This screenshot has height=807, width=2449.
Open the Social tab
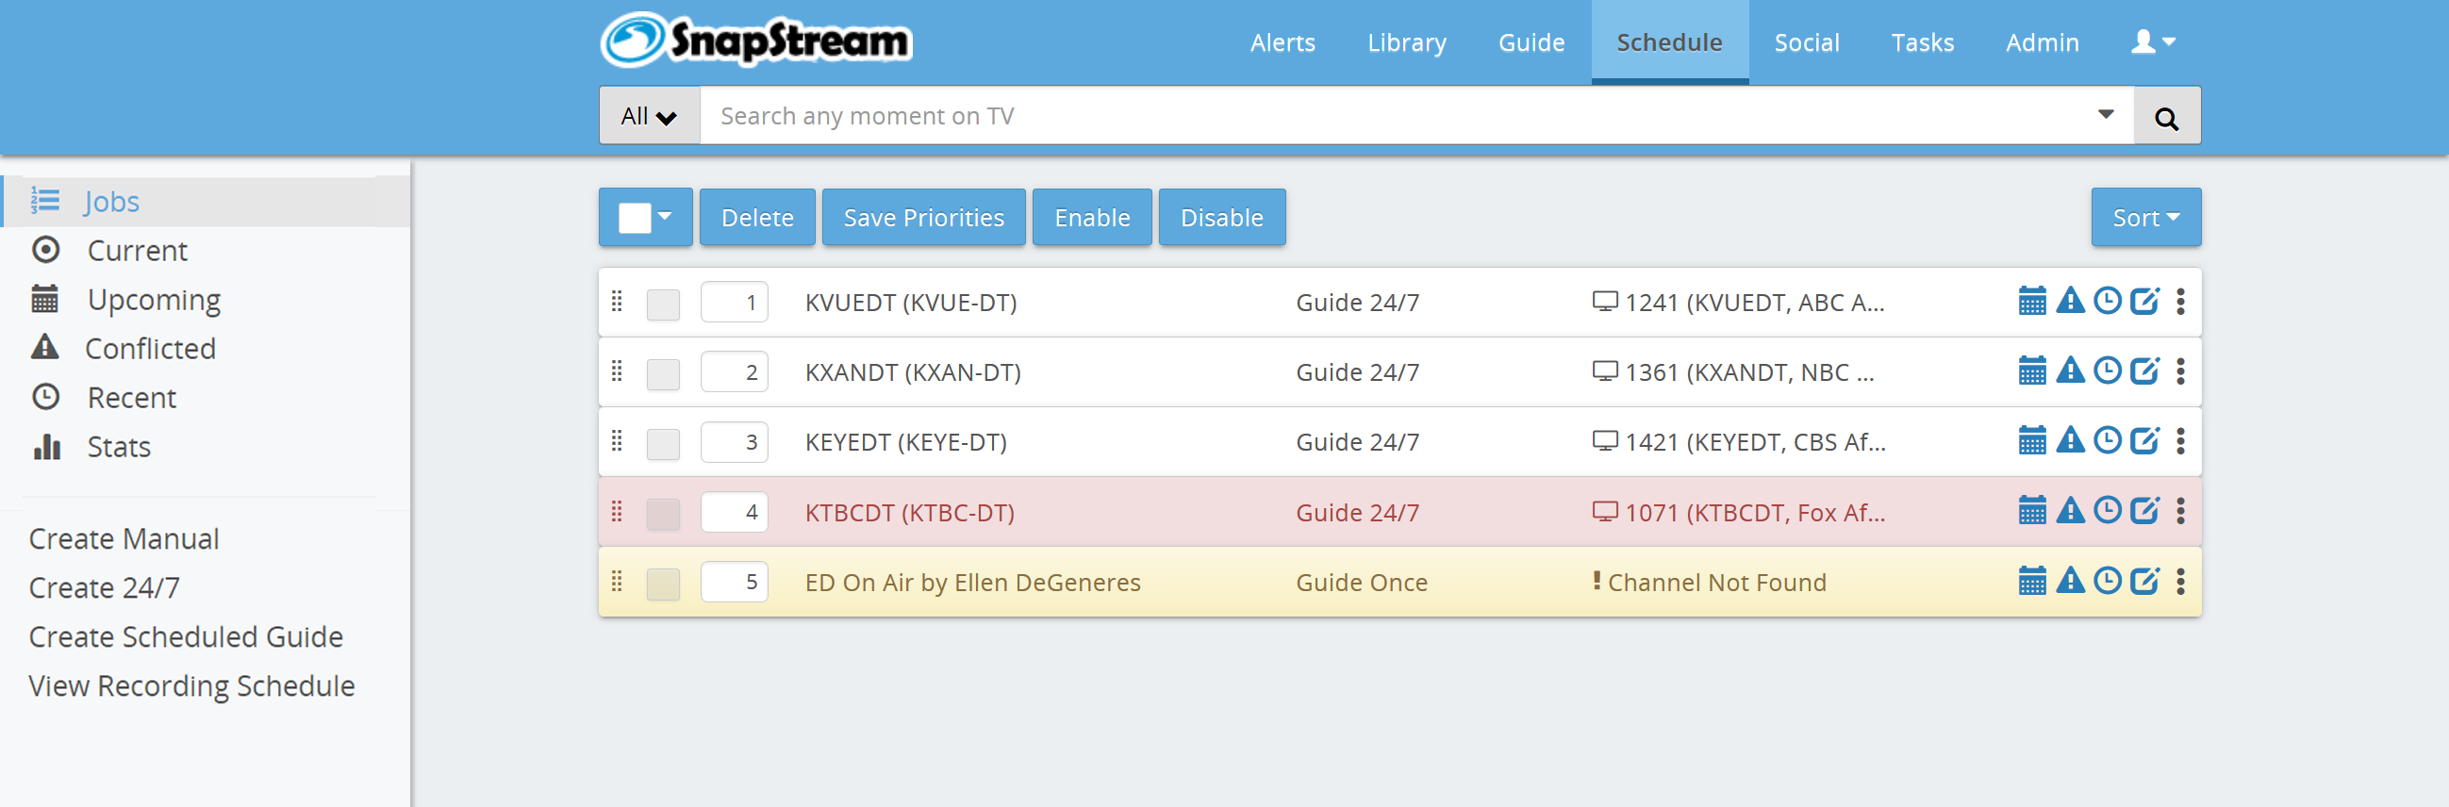click(1806, 42)
